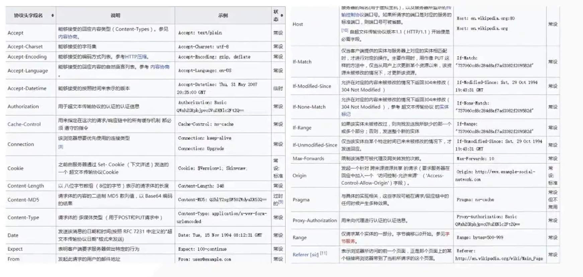Click the example 'Accept-Encoding: gzip, deflate'

(x=214, y=57)
